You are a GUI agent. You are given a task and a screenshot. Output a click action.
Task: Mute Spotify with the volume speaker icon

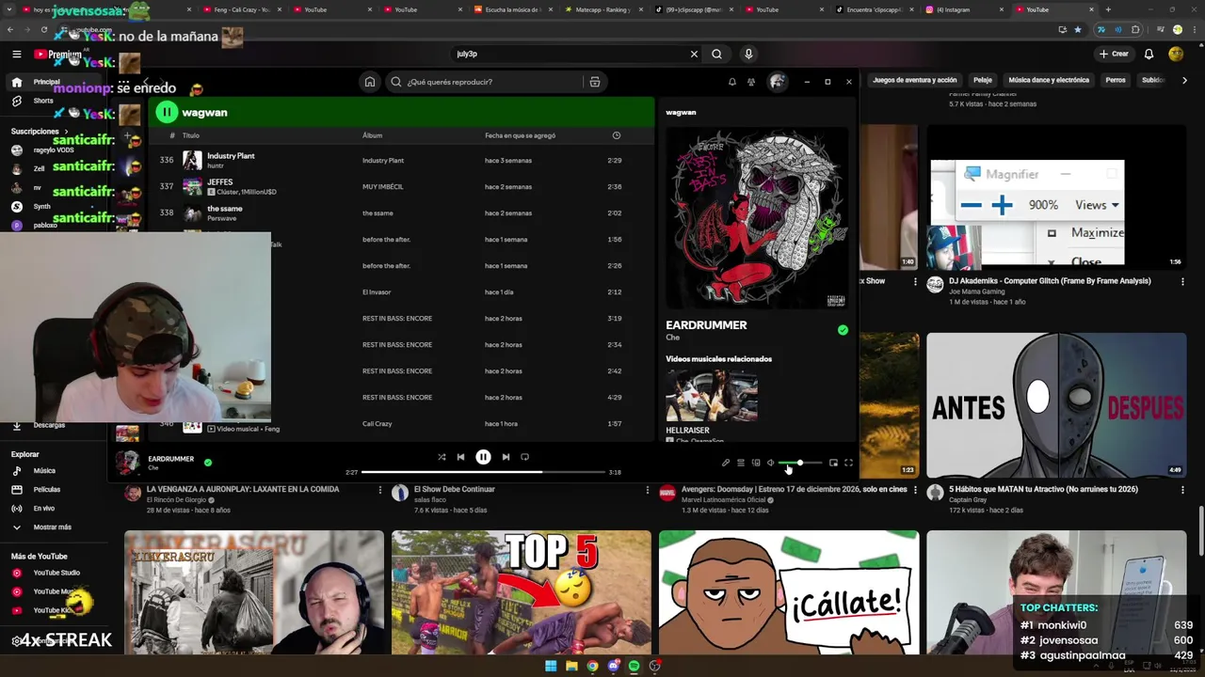tap(771, 463)
